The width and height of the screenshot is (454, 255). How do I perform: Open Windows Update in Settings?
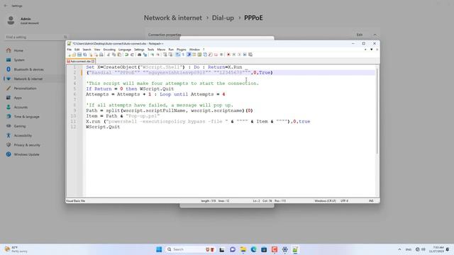tap(26, 154)
